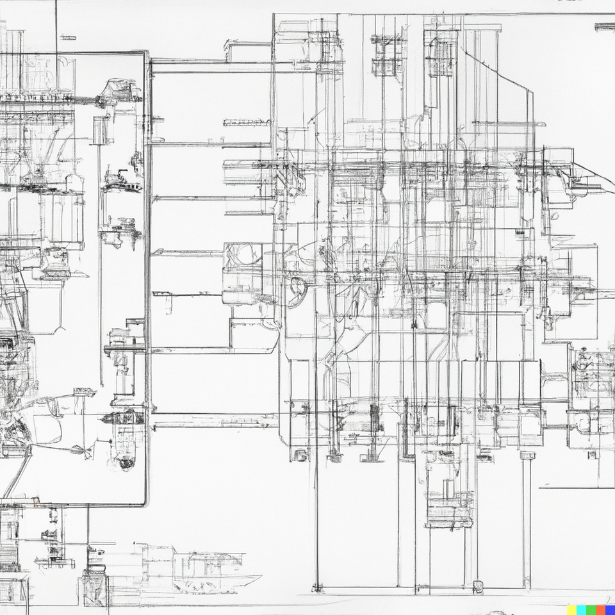The image size is (615, 615).
Task: Click the yellow color swatch
Action: coord(572,610)
